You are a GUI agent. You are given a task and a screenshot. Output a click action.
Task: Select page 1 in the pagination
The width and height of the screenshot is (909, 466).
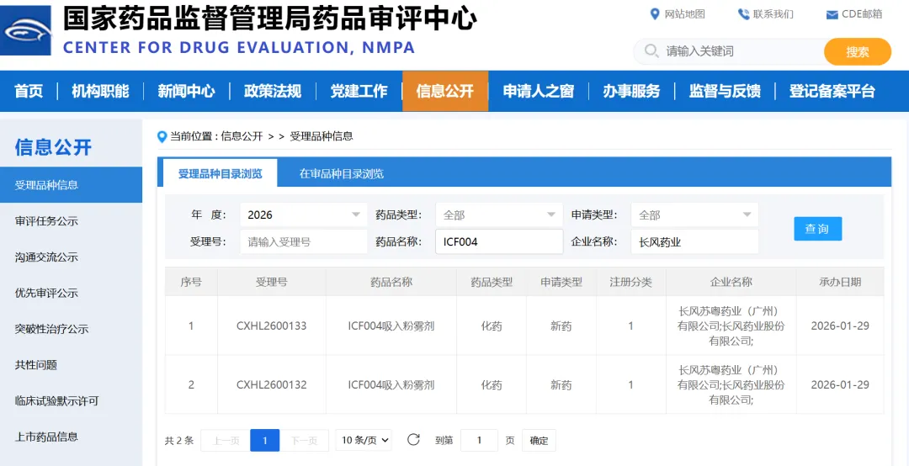(264, 440)
